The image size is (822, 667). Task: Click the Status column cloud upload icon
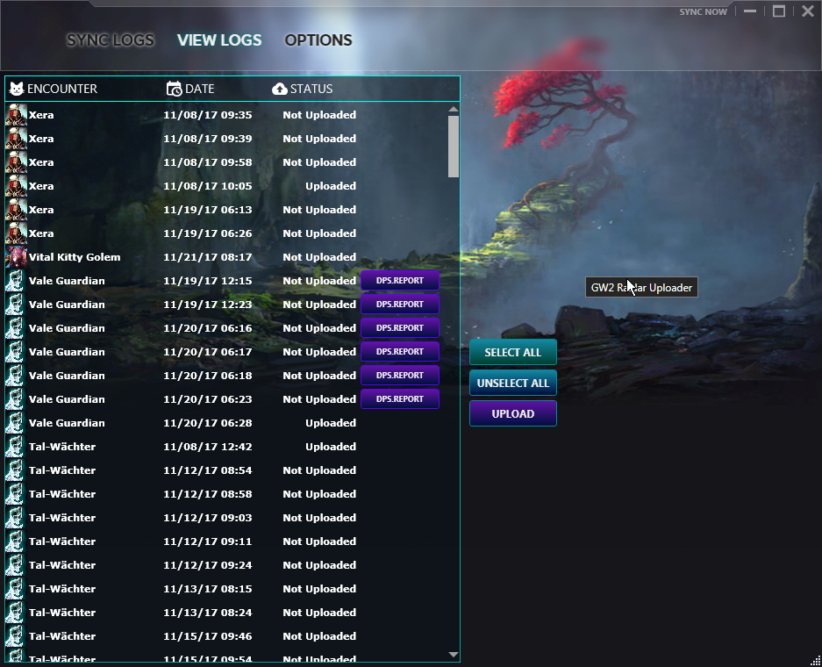(280, 90)
